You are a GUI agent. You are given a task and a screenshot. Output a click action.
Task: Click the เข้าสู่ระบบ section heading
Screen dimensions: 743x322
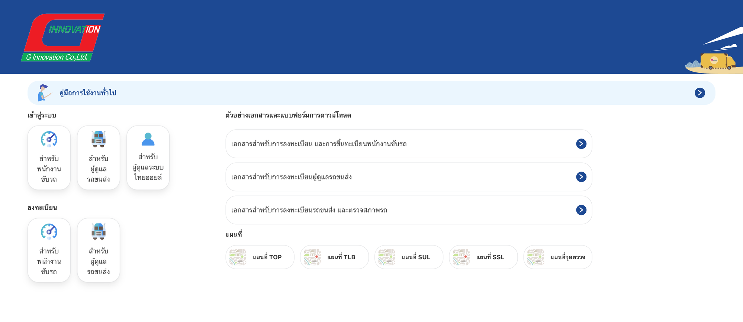pyautogui.click(x=42, y=116)
